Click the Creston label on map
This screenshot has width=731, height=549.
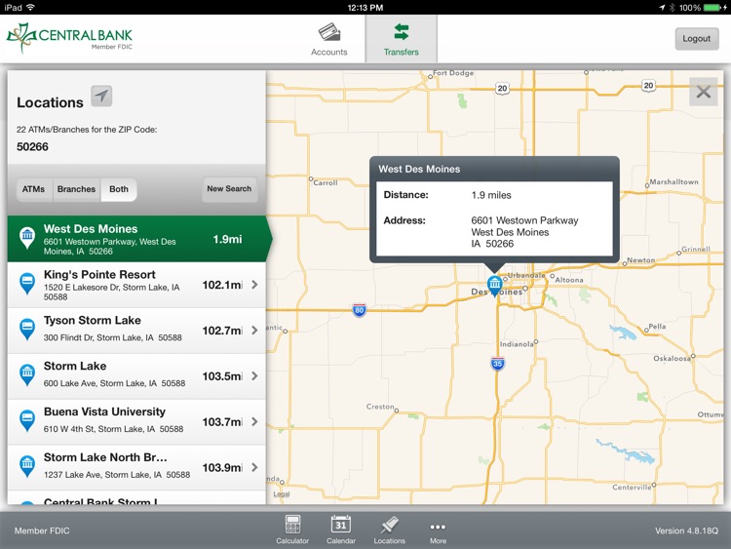tap(380, 407)
